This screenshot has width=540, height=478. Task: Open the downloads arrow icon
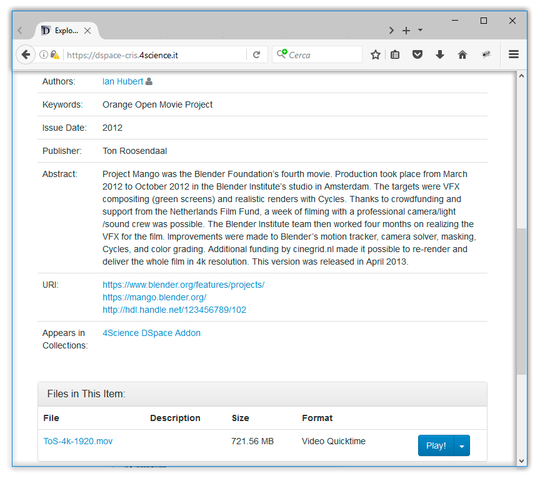coord(440,54)
